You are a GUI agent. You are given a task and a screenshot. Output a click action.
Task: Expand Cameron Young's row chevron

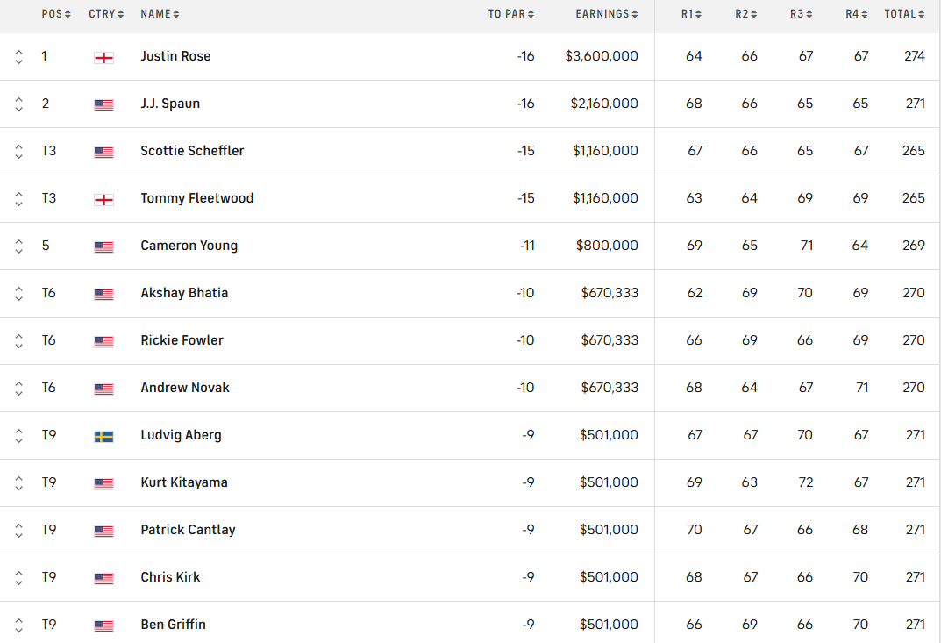18,246
